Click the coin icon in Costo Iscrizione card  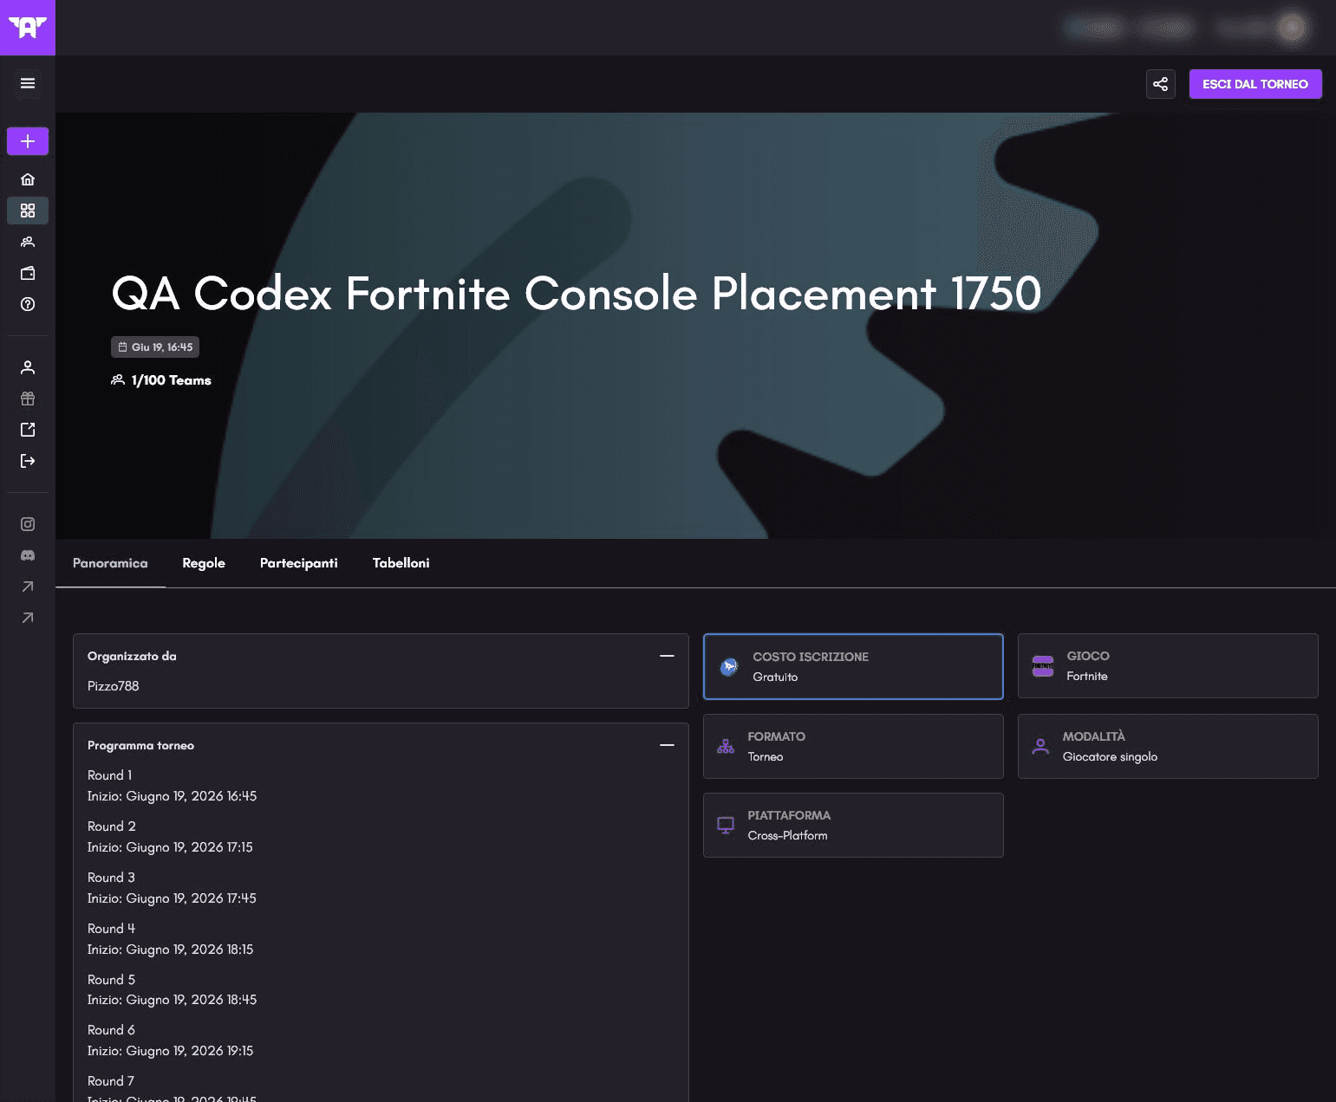click(729, 666)
